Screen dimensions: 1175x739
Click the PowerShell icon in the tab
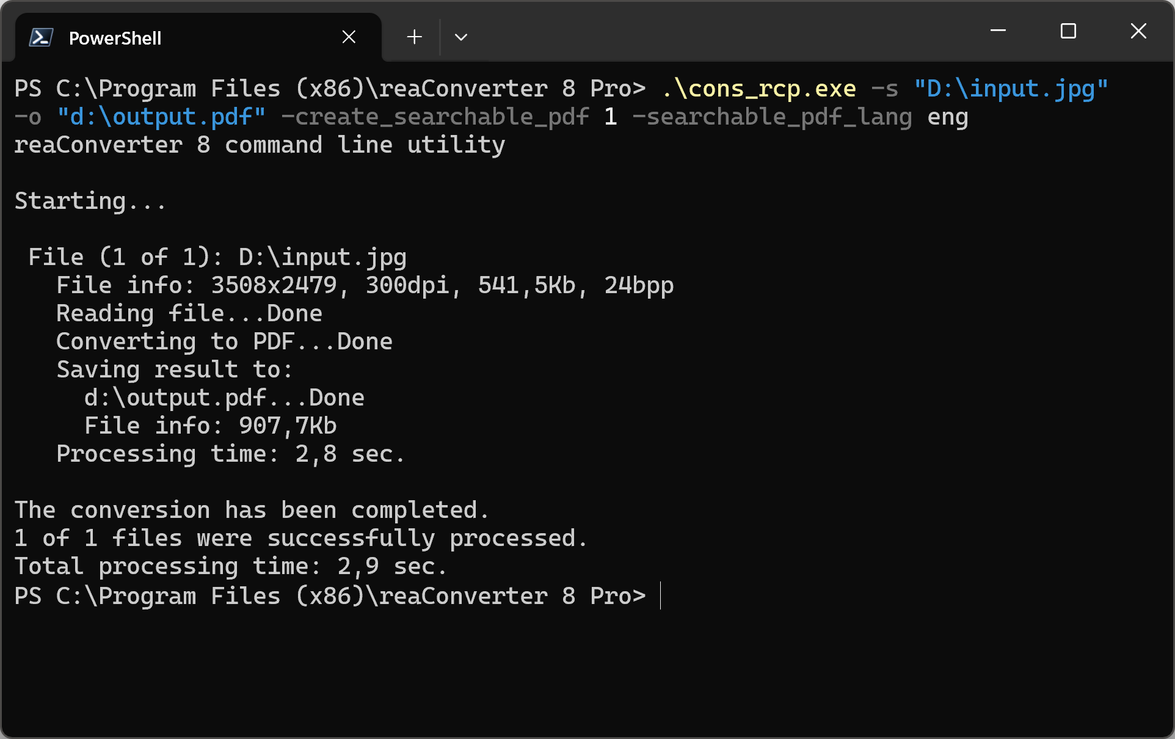tap(41, 38)
